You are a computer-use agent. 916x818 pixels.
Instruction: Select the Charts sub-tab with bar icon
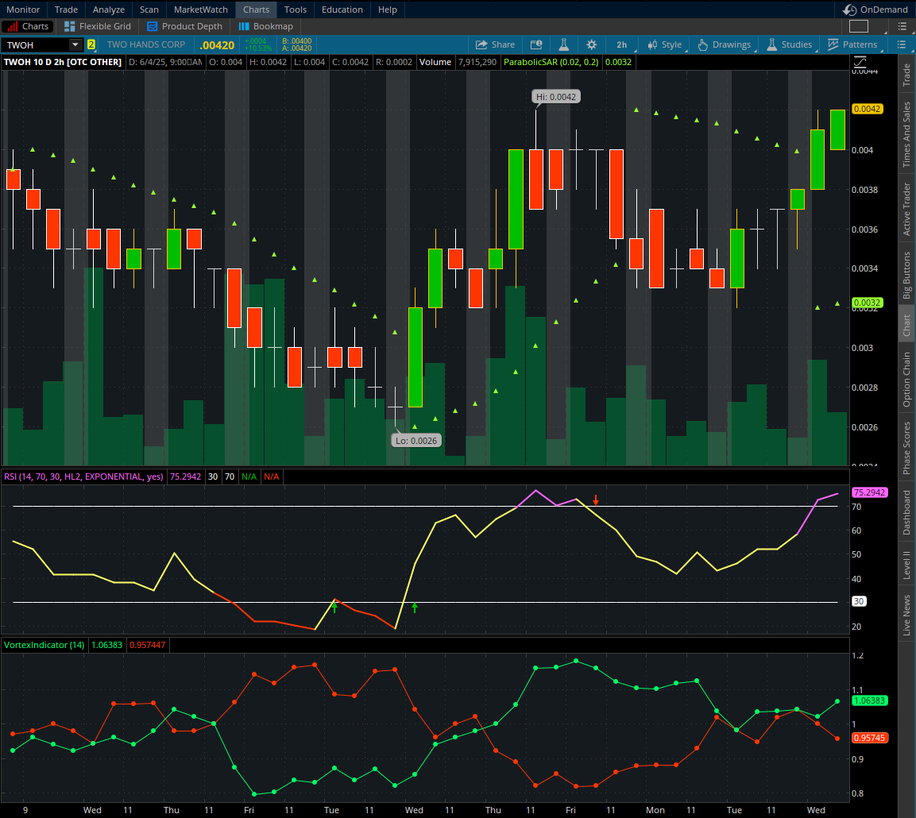[28, 26]
